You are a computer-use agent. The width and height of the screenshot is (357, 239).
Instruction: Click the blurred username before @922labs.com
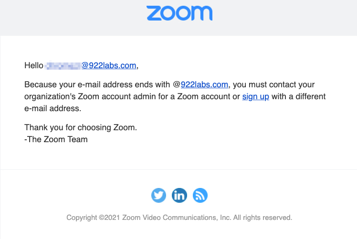pos(63,65)
